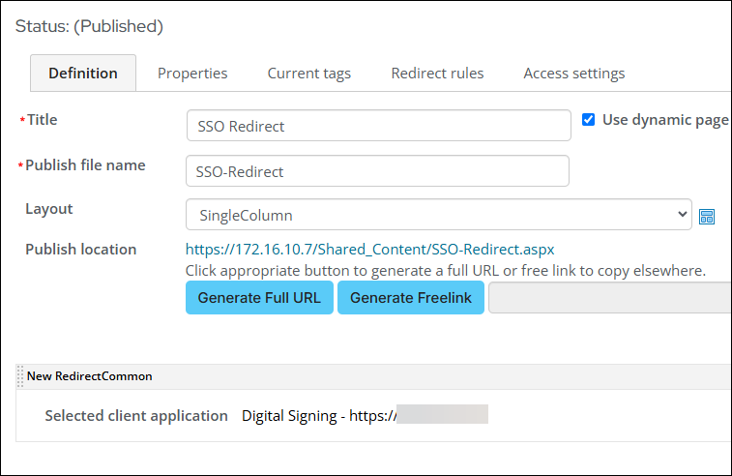Click the Selected client application label

pyautogui.click(x=136, y=416)
